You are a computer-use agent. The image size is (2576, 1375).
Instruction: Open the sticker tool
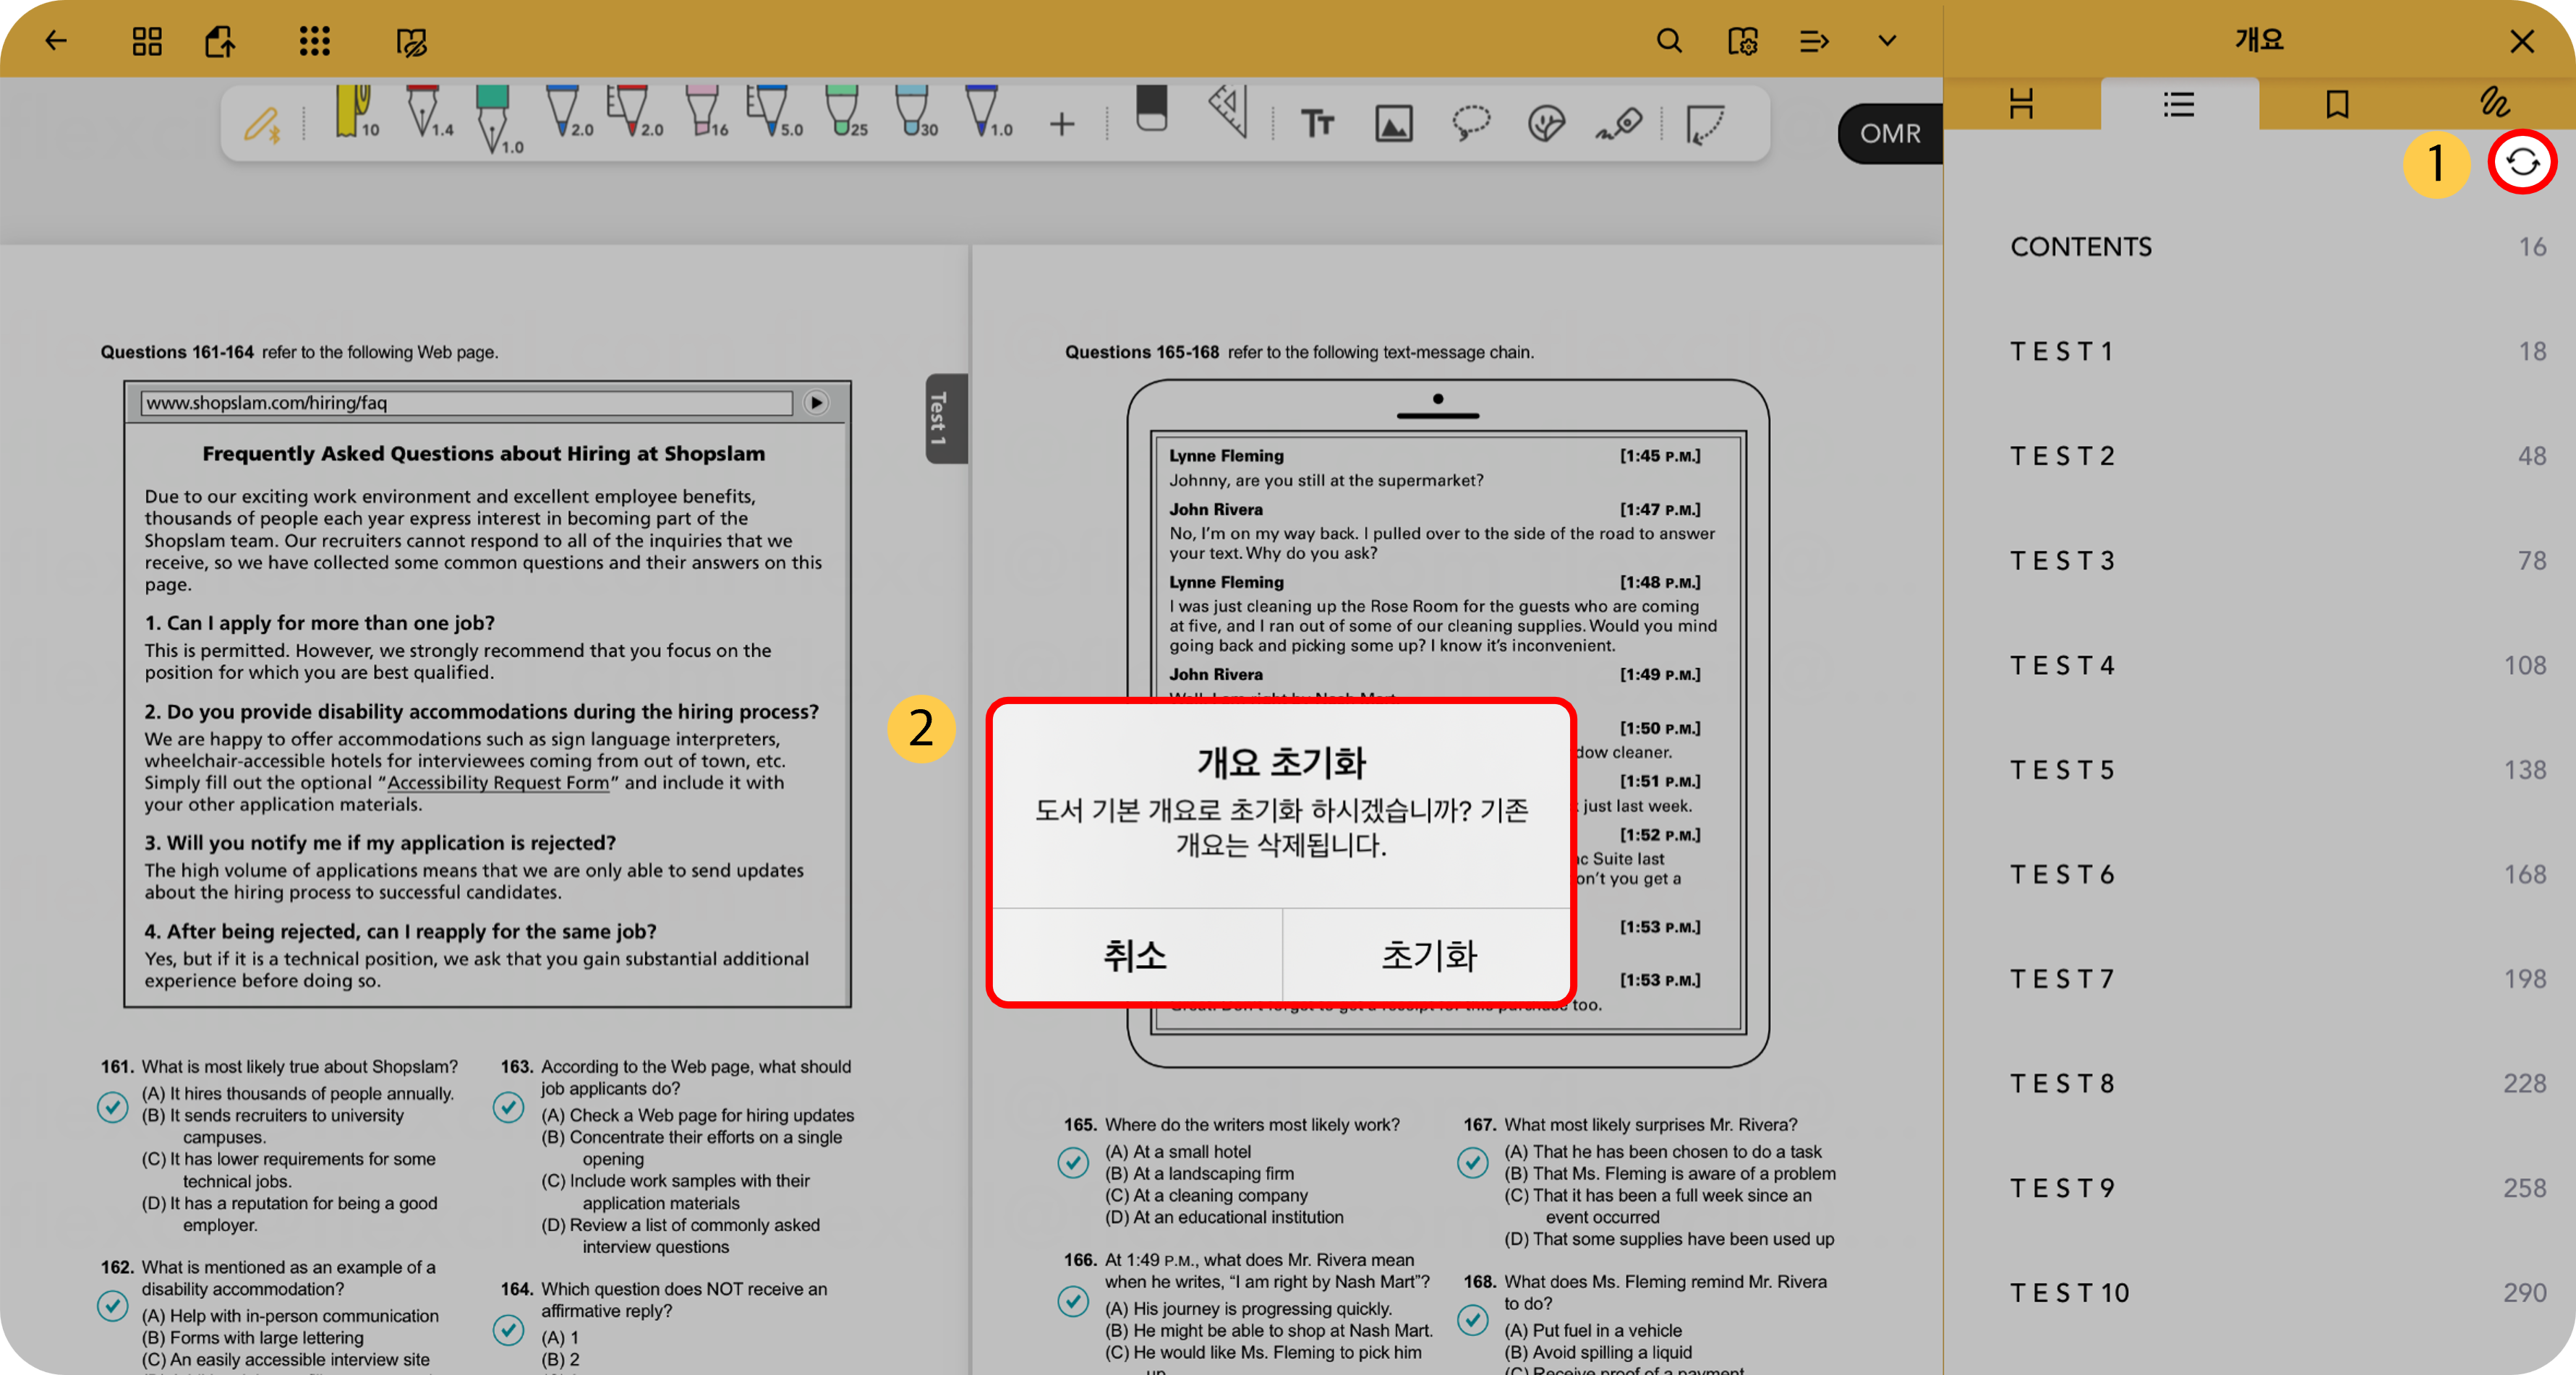tap(1546, 124)
